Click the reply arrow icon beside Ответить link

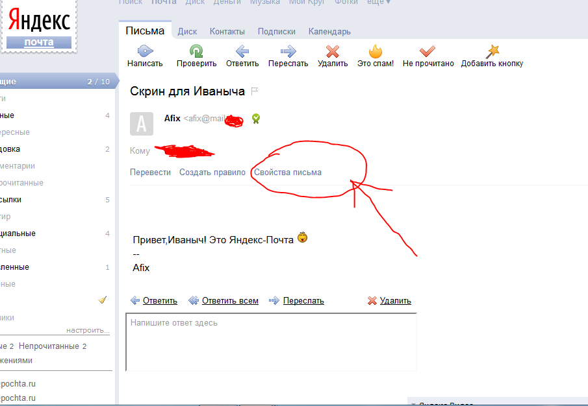tap(135, 300)
